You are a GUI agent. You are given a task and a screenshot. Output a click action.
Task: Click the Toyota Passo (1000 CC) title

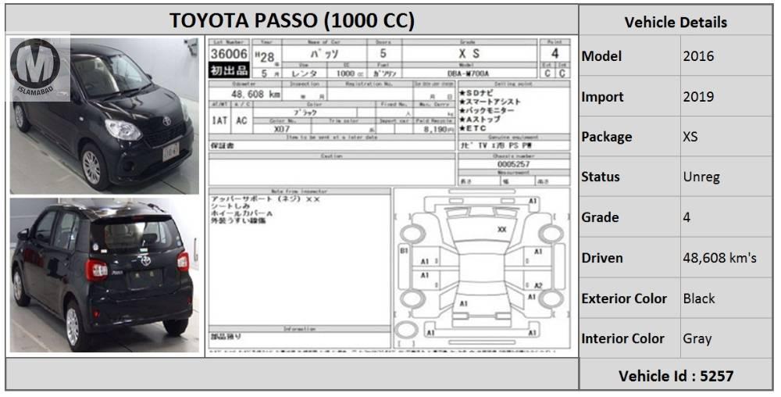click(292, 20)
